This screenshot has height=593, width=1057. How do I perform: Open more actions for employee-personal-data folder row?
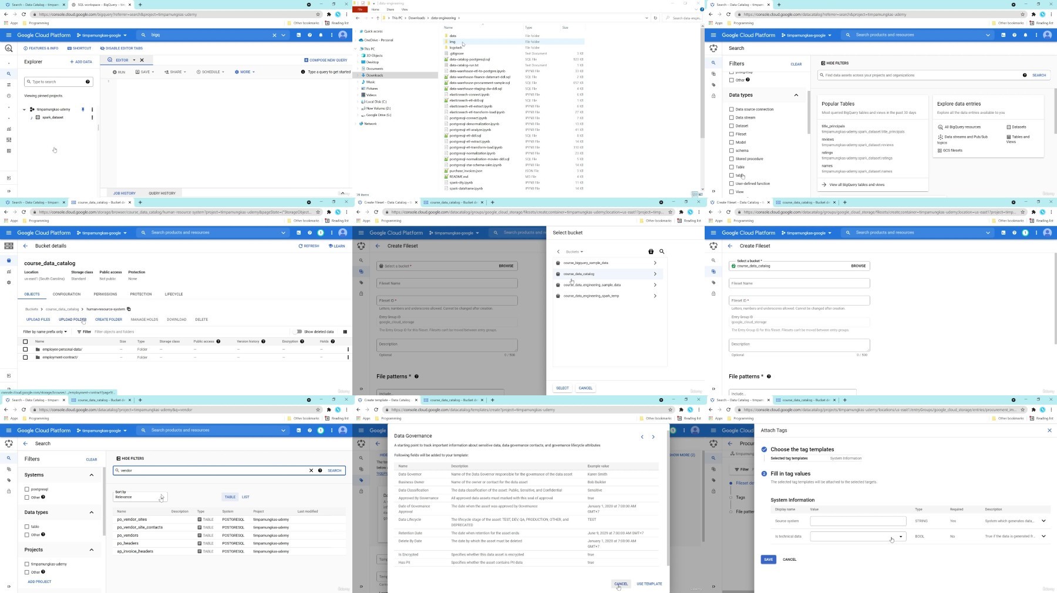point(348,350)
